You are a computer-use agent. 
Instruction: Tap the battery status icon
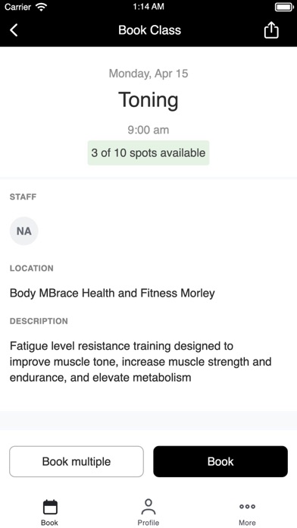pos(284,7)
